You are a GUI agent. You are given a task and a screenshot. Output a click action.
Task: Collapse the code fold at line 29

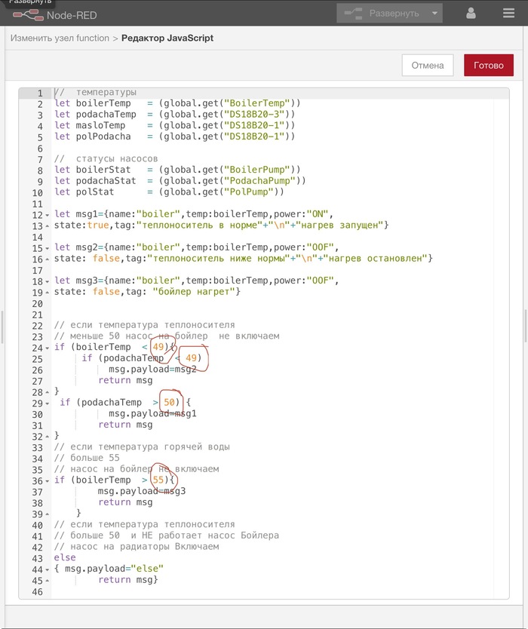48,403
